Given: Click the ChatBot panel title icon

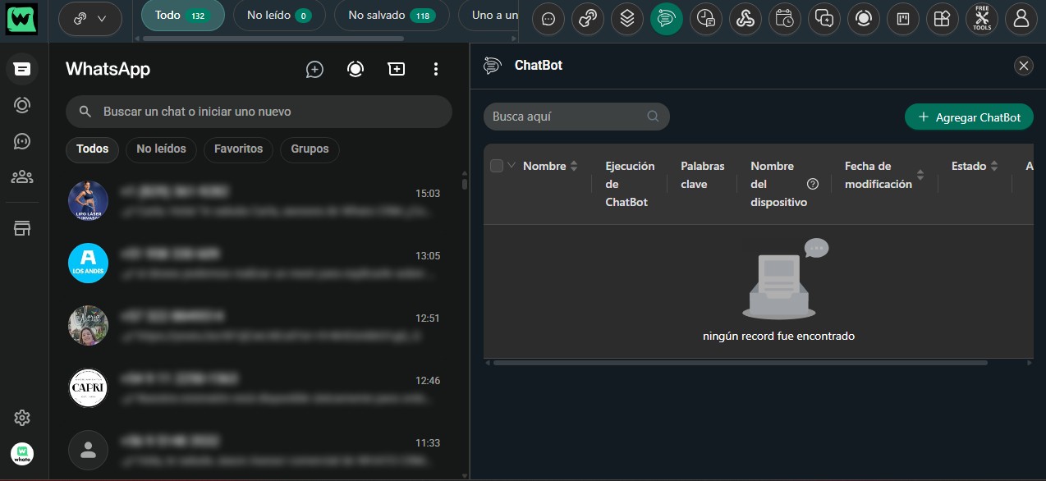Looking at the screenshot, I should coord(493,66).
